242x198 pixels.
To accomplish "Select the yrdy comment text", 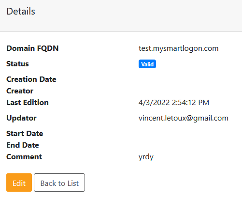I will (146, 157).
